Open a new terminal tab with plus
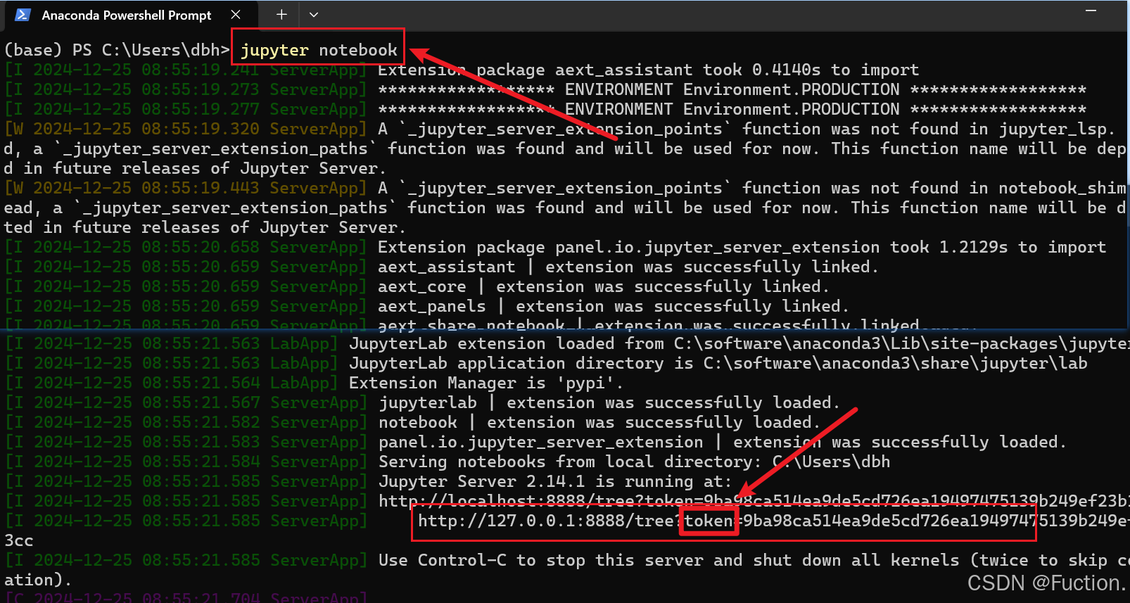The width and height of the screenshot is (1130, 603). (281, 15)
